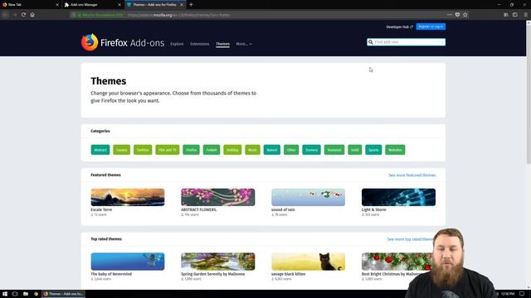Open the Explore section

[177, 44]
